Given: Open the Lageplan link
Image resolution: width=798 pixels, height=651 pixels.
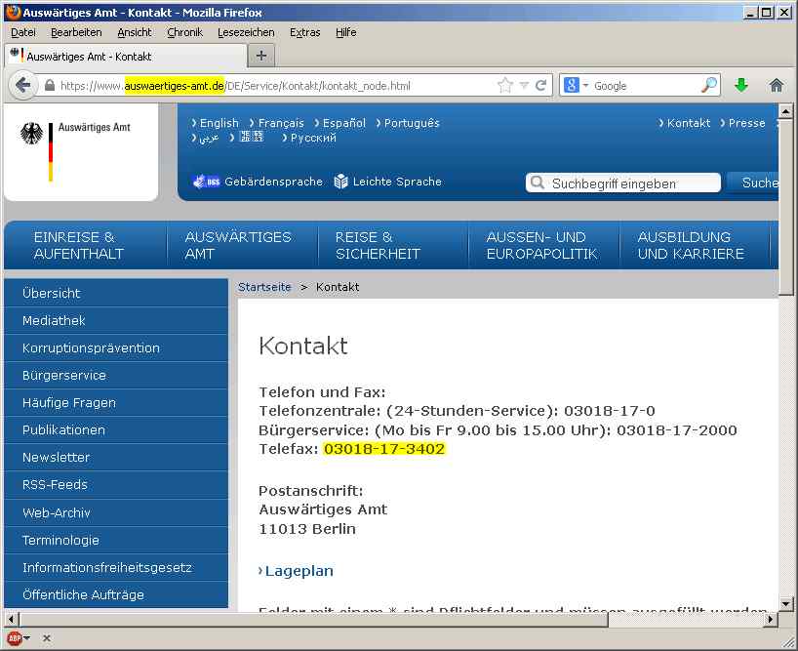Looking at the screenshot, I should click(x=297, y=571).
